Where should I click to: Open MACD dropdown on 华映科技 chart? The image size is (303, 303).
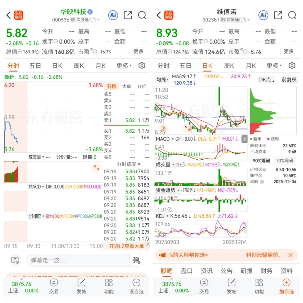36,187
